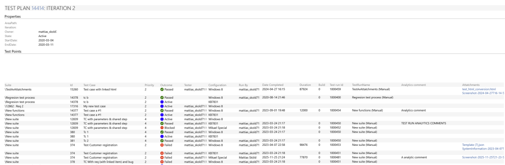Click the Active icon on the 12839 Windows 8 row
505x165 pixels.
162,119
